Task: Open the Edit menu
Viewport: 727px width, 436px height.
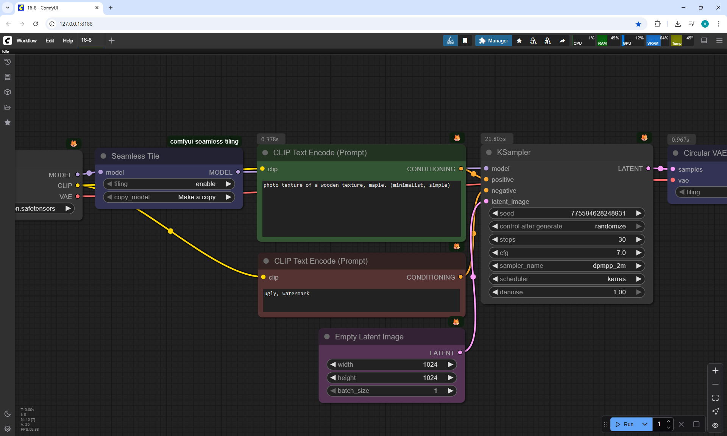Action: [50, 41]
